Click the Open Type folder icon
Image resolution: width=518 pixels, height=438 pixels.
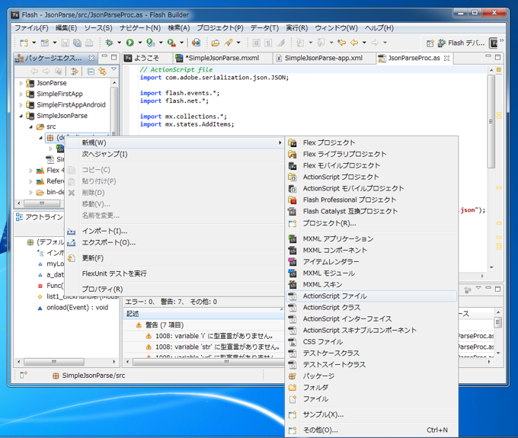216,43
